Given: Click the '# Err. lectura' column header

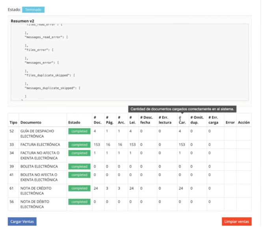Looking at the screenshot, I should [165, 120].
